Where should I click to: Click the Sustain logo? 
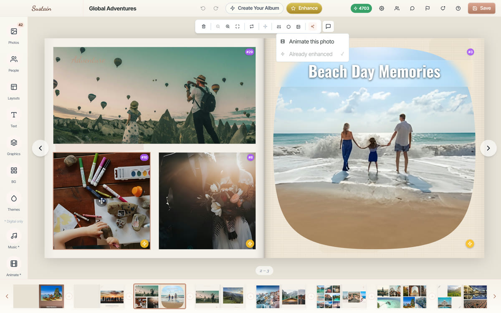point(42,8)
